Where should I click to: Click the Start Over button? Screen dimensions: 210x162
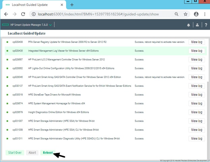[15, 153]
